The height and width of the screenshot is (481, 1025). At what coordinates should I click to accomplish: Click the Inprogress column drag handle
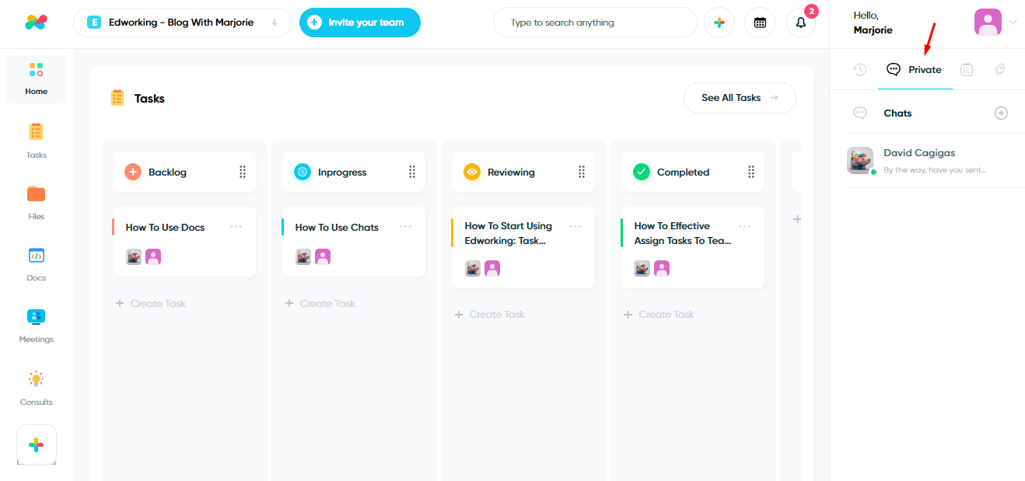pos(412,172)
